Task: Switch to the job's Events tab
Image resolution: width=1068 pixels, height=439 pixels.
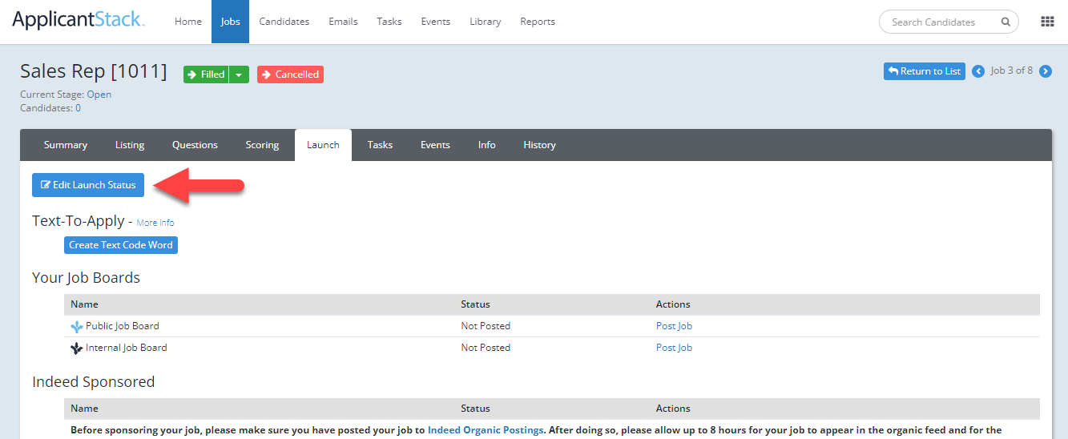Action: coord(435,145)
